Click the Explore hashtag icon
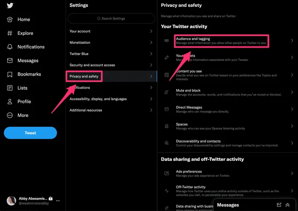The image size is (298, 211). (x=10, y=33)
